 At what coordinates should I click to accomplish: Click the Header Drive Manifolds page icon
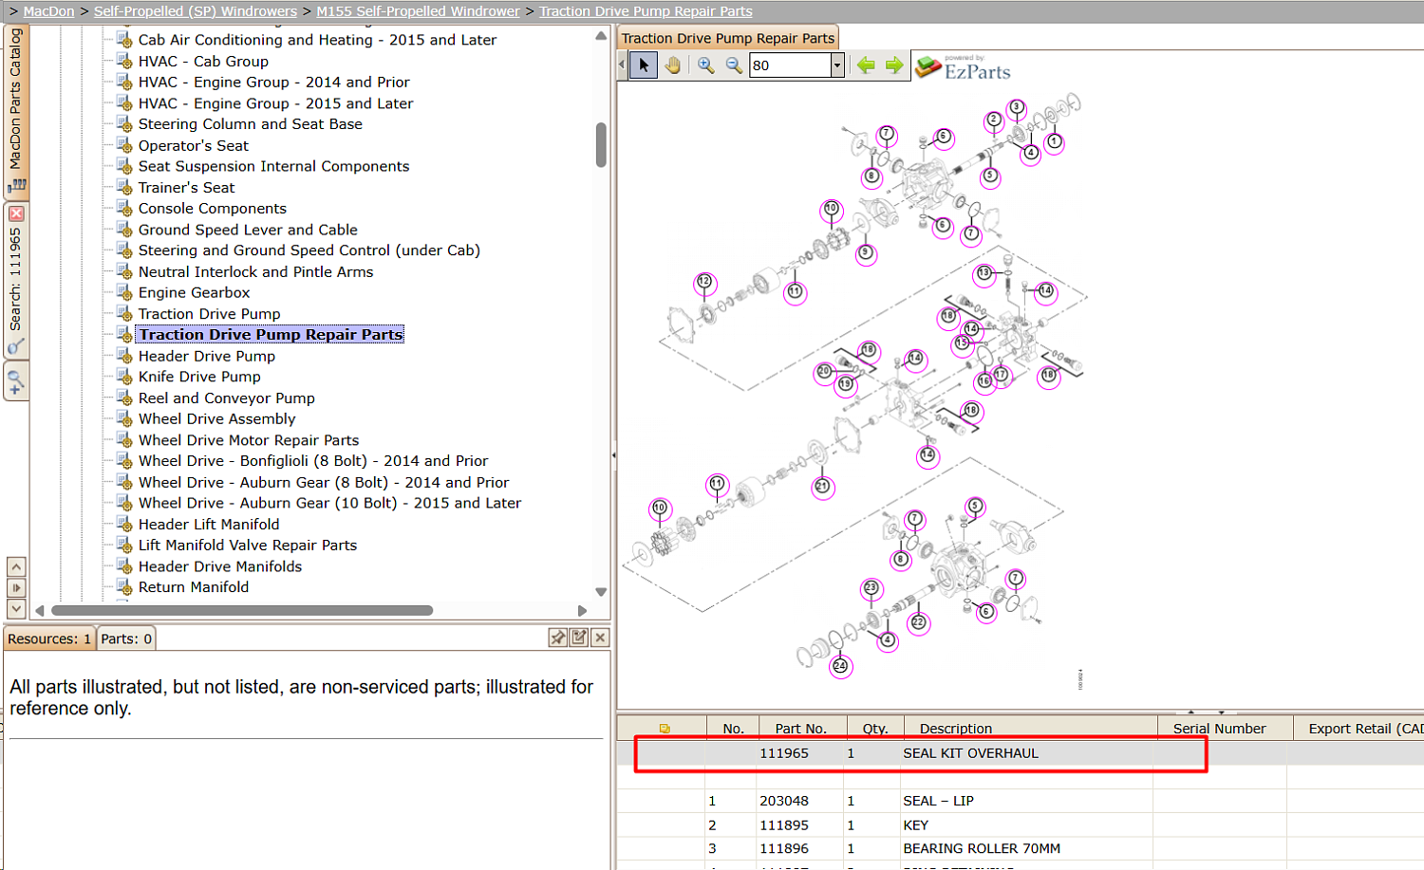click(x=124, y=565)
